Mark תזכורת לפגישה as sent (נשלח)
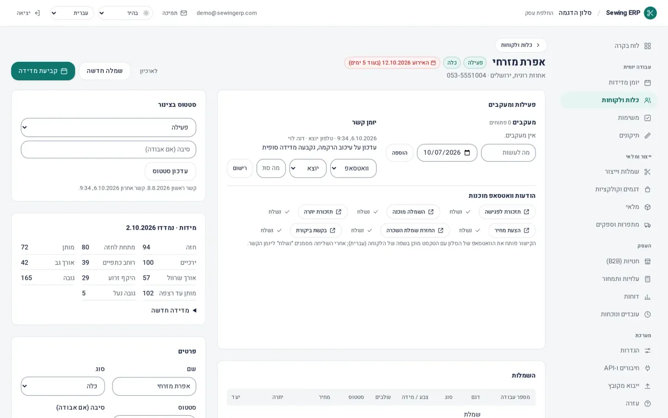Image resolution: width=668 pixels, height=418 pixels. coord(461,212)
